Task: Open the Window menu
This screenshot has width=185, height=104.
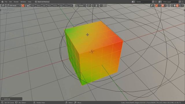Action: pyautogui.click(x=23, y=2)
